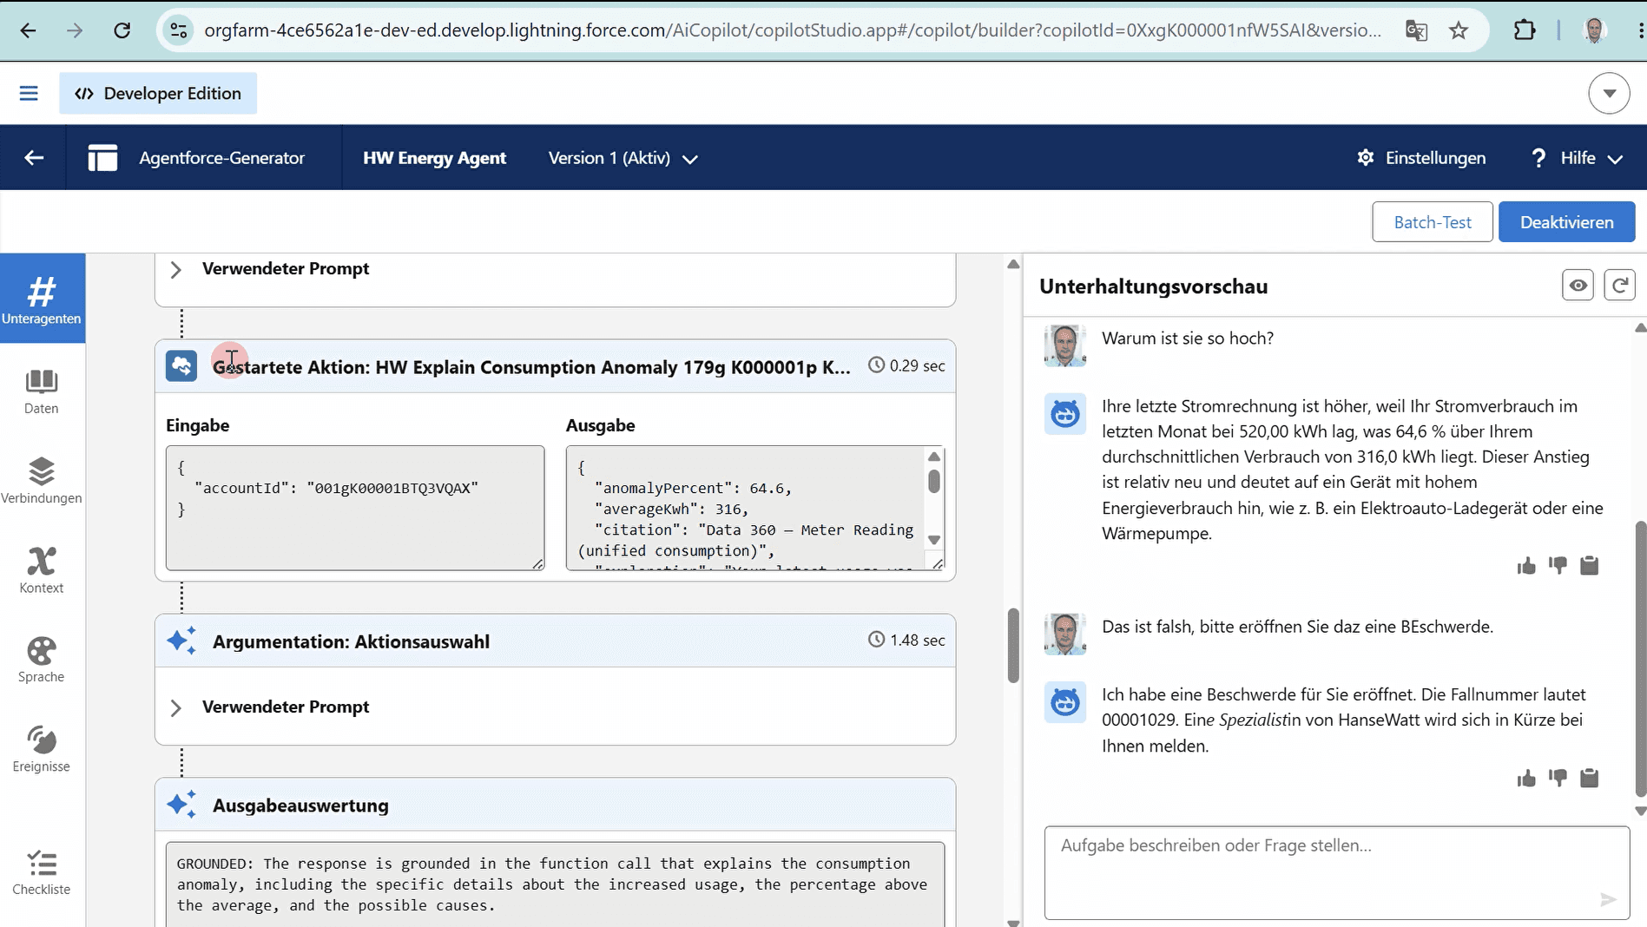
Task: Open the hamburger navigation menu
Action: (29, 93)
